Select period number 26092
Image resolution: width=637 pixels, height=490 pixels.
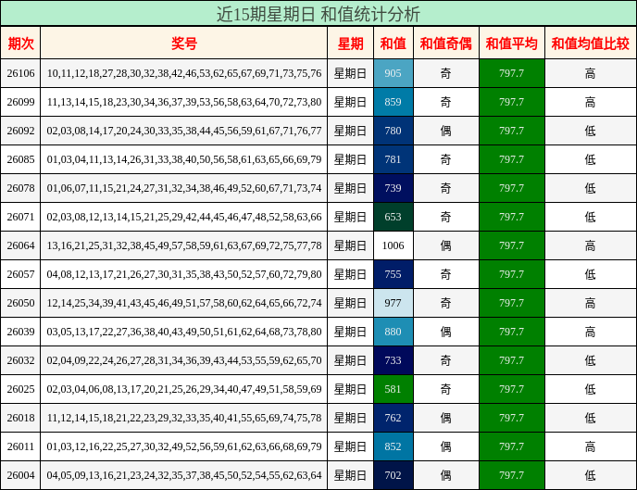click(x=20, y=131)
